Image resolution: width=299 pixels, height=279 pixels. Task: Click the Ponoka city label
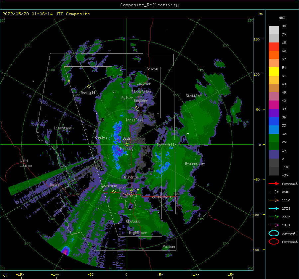[x=151, y=68]
